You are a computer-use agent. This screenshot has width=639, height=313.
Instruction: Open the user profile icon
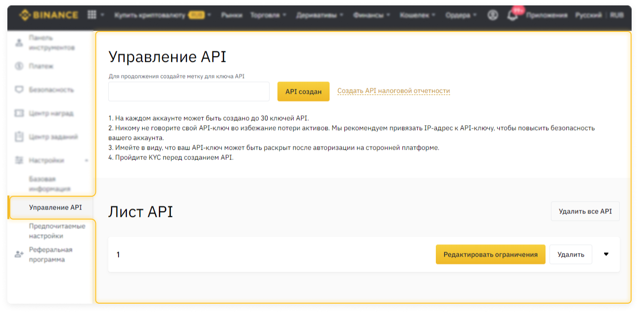493,15
